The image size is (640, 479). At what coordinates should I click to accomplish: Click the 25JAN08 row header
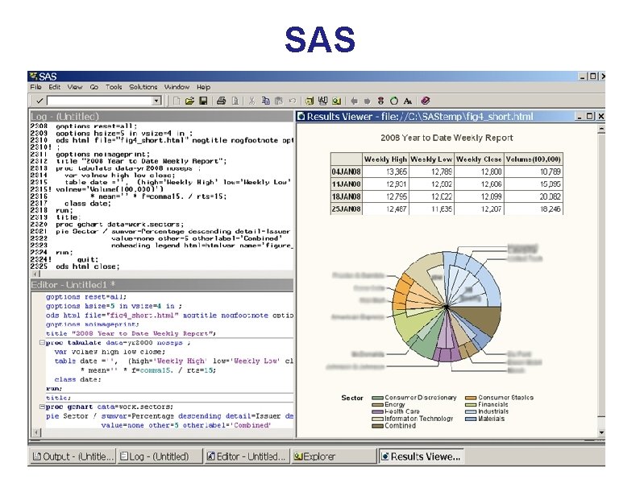pyautogui.click(x=346, y=209)
